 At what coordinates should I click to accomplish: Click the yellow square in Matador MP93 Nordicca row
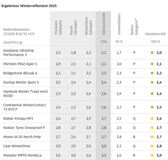(x=152, y=155)
